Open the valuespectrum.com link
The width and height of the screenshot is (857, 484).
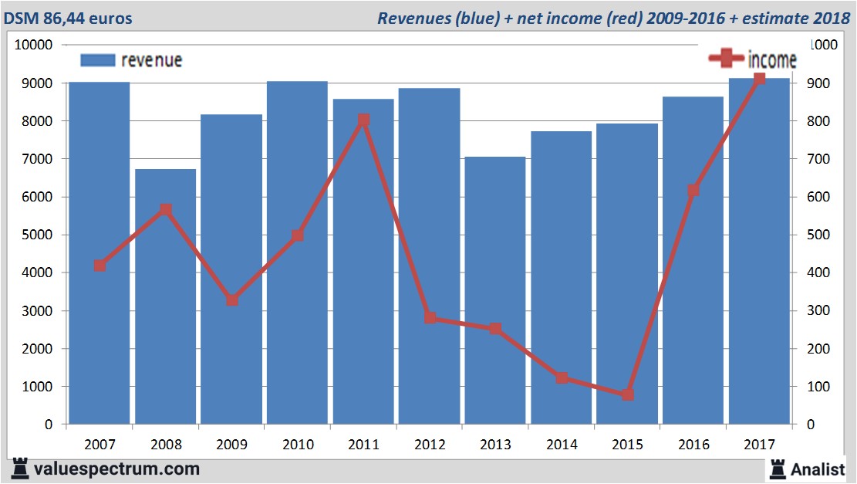(116, 469)
